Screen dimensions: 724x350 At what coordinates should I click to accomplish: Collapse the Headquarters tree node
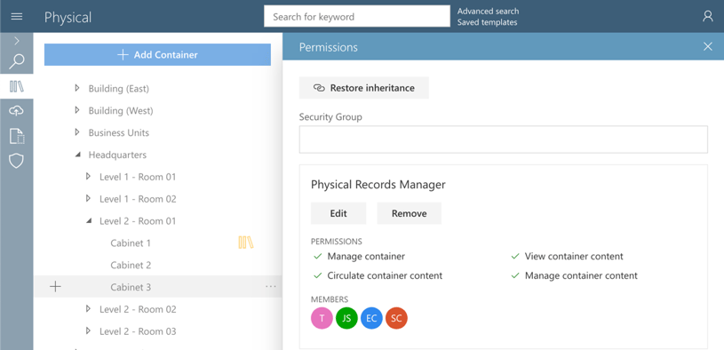point(77,155)
